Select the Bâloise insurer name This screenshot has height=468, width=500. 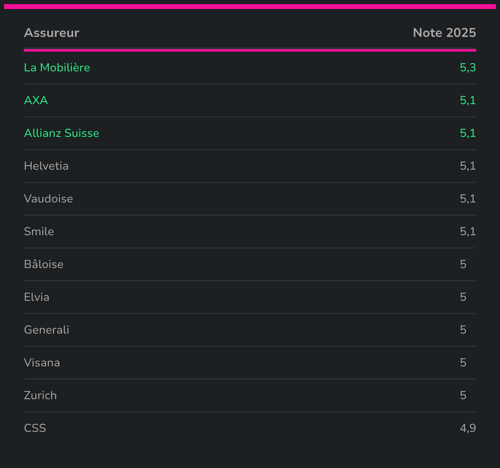click(44, 264)
